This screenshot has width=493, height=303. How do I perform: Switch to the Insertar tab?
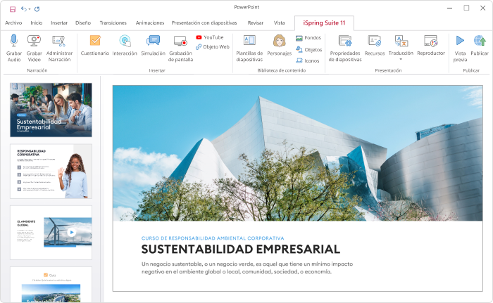59,23
